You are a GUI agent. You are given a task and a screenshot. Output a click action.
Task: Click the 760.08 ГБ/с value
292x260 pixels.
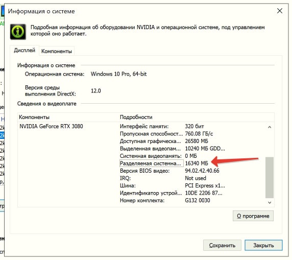tap(199, 134)
